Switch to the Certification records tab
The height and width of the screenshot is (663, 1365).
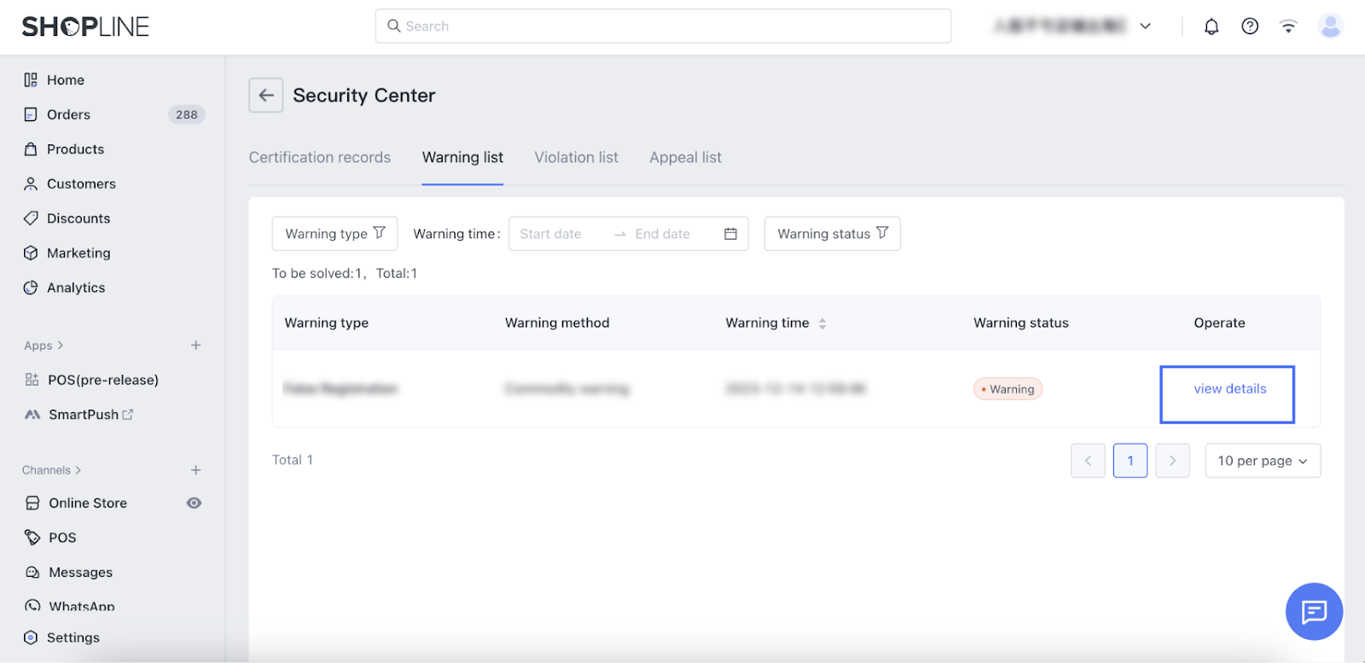click(x=319, y=158)
